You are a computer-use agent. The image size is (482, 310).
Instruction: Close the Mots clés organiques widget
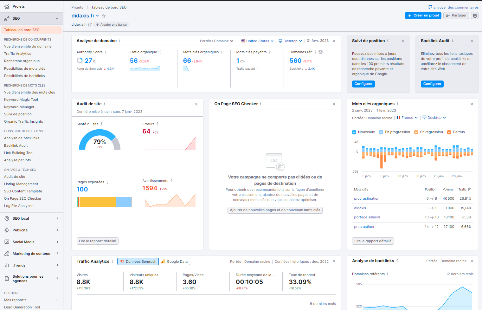(472, 104)
